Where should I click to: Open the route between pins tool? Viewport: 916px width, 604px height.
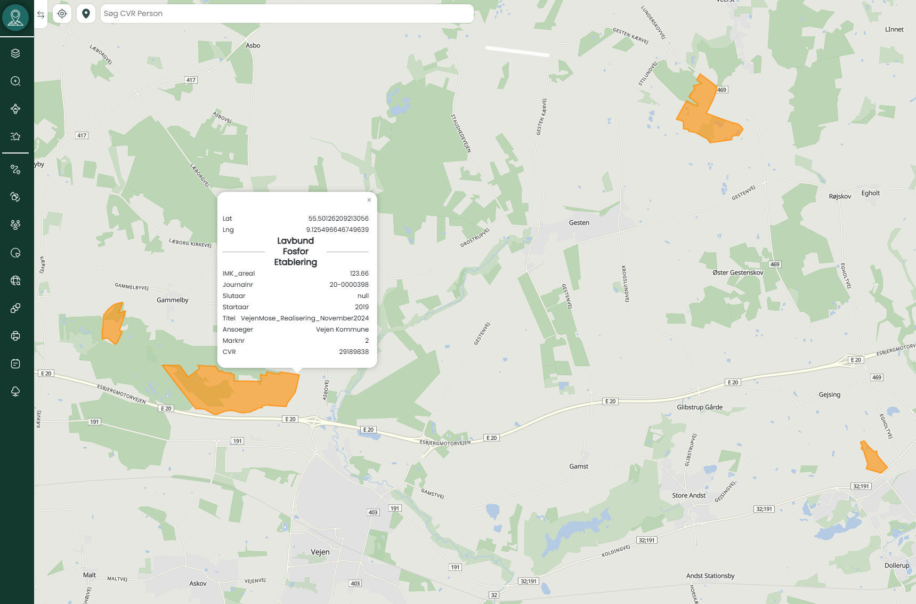click(x=15, y=170)
